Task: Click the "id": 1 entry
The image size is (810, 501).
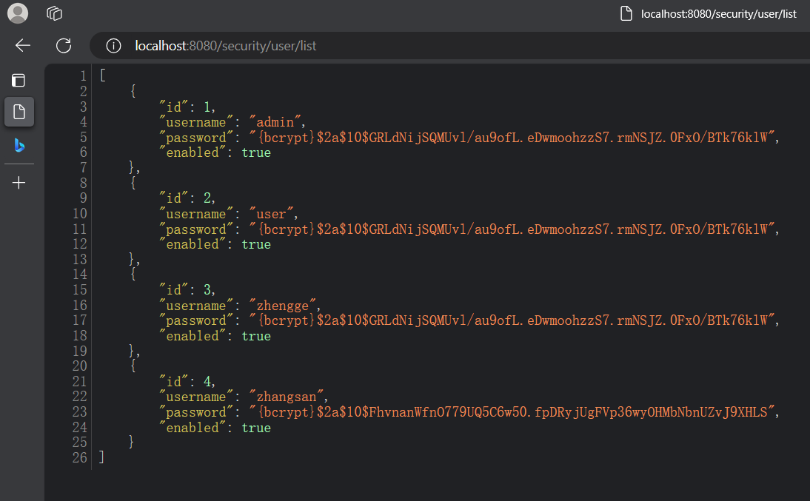Action: [188, 107]
